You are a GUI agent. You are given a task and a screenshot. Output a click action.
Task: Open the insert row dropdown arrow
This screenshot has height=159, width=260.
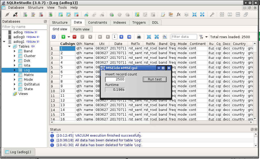69,37
